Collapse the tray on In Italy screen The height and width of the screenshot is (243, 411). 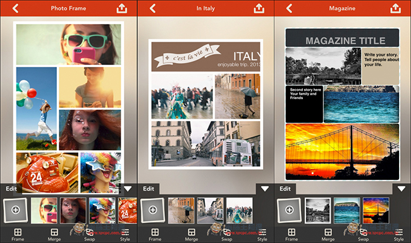tap(265, 189)
